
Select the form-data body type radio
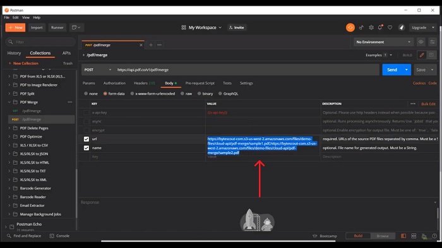point(105,93)
